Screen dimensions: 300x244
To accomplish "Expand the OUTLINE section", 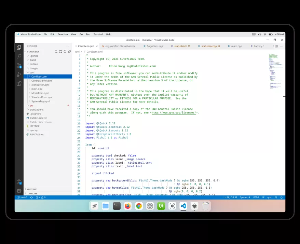I will click(x=48, y=189).
